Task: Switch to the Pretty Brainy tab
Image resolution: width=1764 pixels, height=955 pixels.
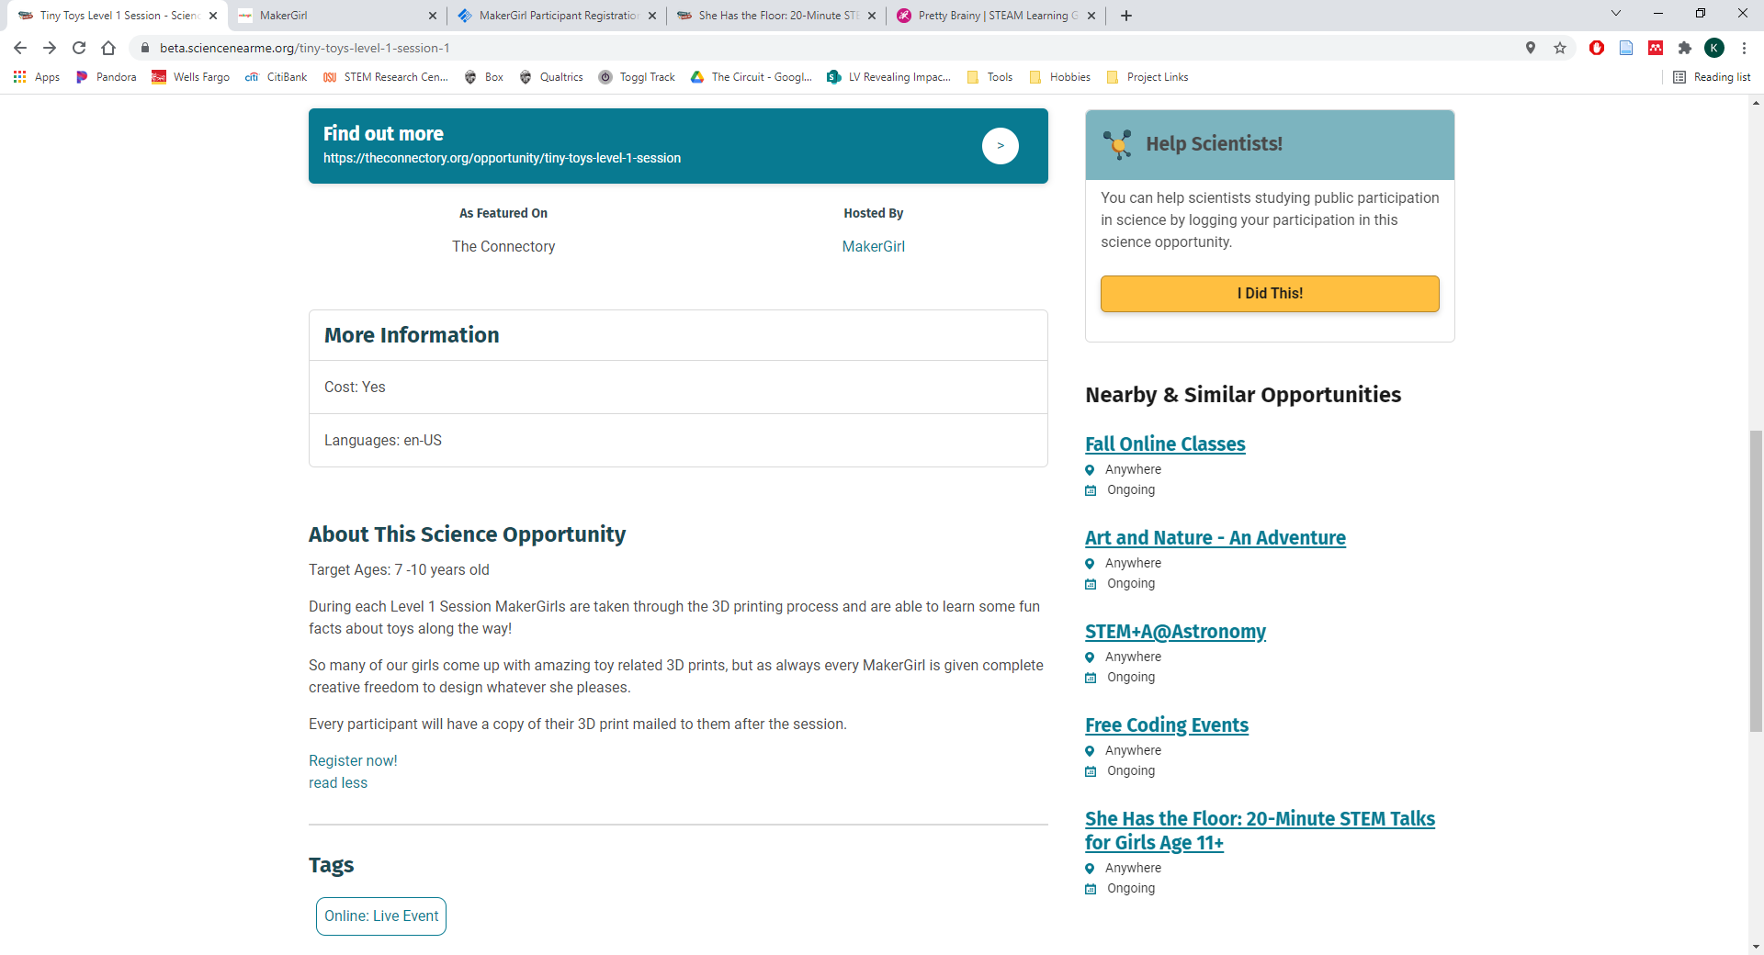Action: click(x=988, y=16)
